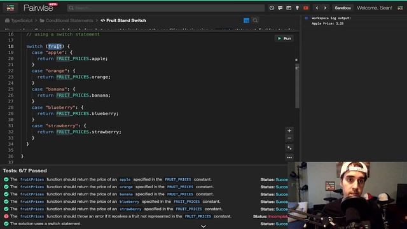Click the user avatar icon

pyautogui.click(x=400, y=8)
